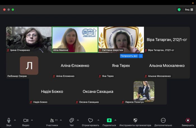Viewport: 196px width, 128px height.
Task: Click the Попросить вкл button
Action: [129, 56]
